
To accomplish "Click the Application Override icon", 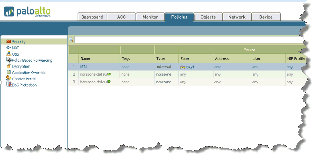I will point(9,72).
